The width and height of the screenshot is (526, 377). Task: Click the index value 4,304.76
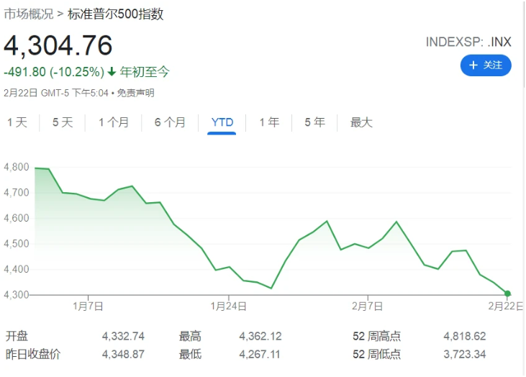tap(58, 45)
